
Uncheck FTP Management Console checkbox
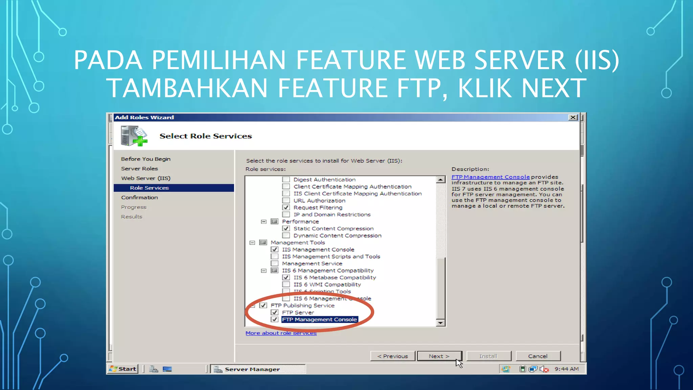(274, 320)
